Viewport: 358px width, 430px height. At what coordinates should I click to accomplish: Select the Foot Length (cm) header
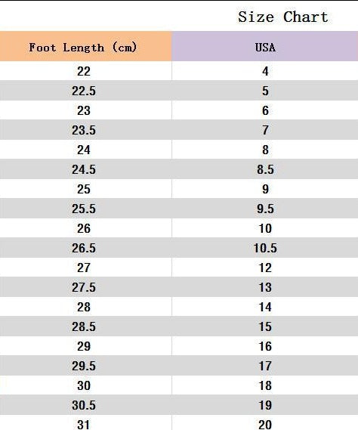[x=86, y=46]
